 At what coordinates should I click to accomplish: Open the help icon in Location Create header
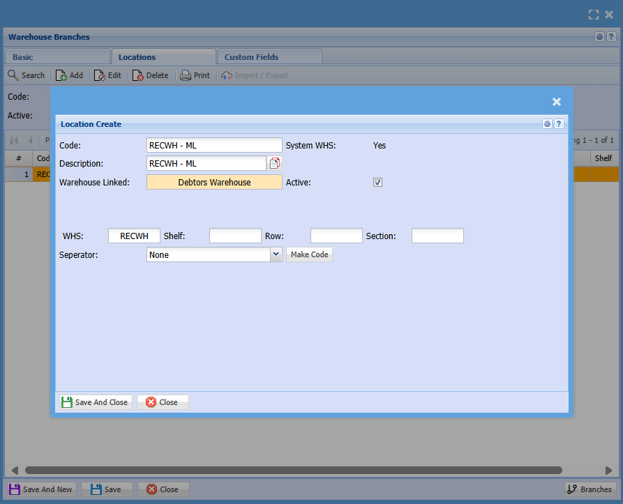pos(559,124)
